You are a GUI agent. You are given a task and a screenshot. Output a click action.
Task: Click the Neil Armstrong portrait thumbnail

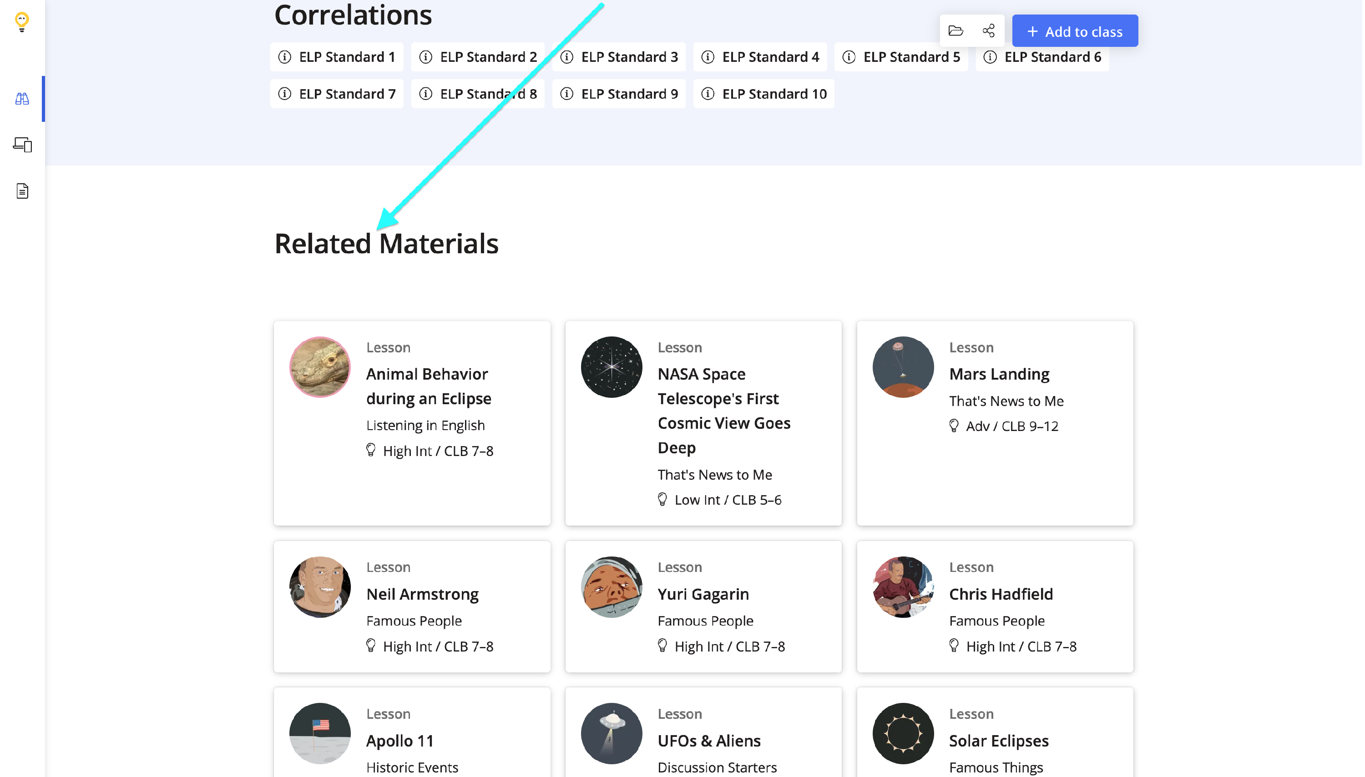320,587
